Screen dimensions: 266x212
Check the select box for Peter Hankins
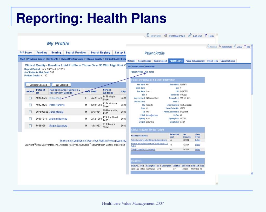coord(30,105)
